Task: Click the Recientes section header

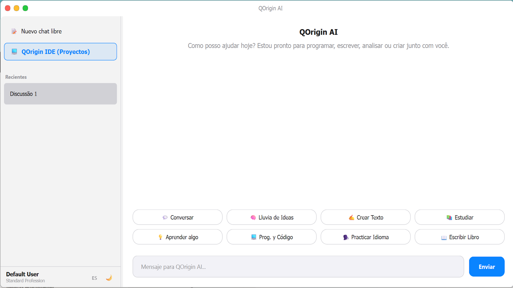Action: click(x=16, y=77)
